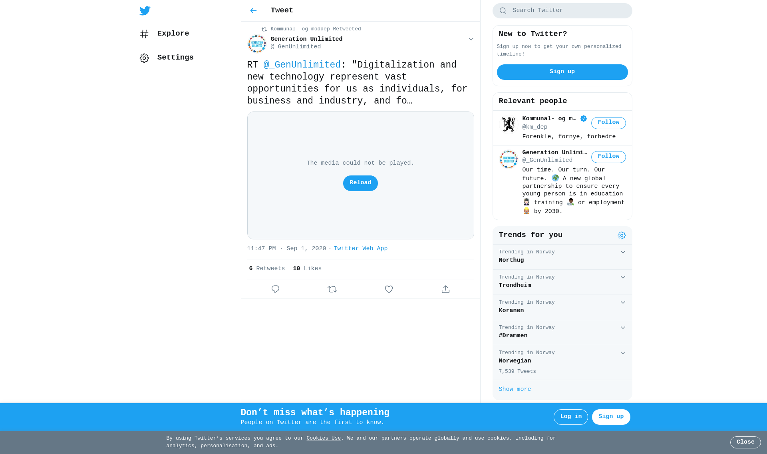Open the share tweet icon
The image size is (767, 454).
[445, 289]
